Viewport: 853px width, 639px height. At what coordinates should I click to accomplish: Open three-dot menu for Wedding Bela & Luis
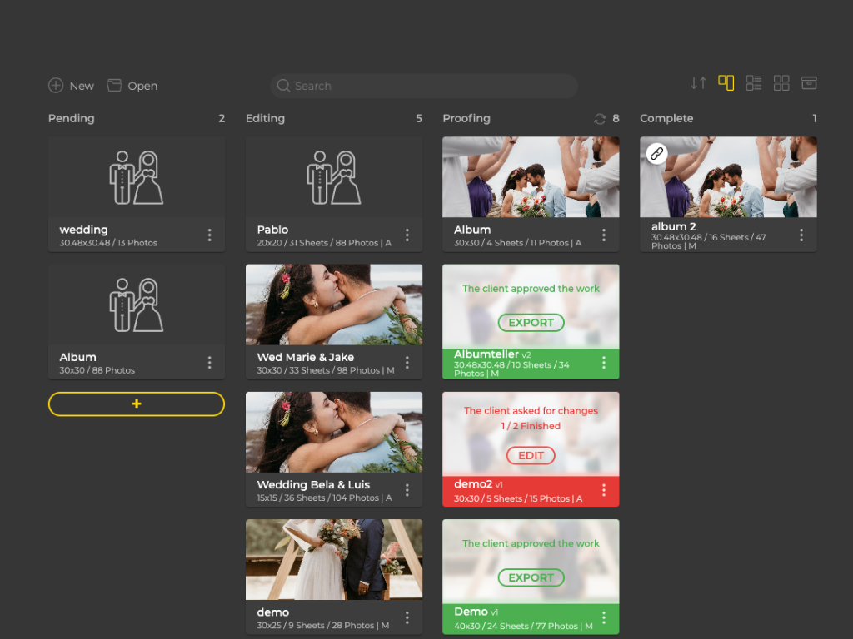(407, 490)
